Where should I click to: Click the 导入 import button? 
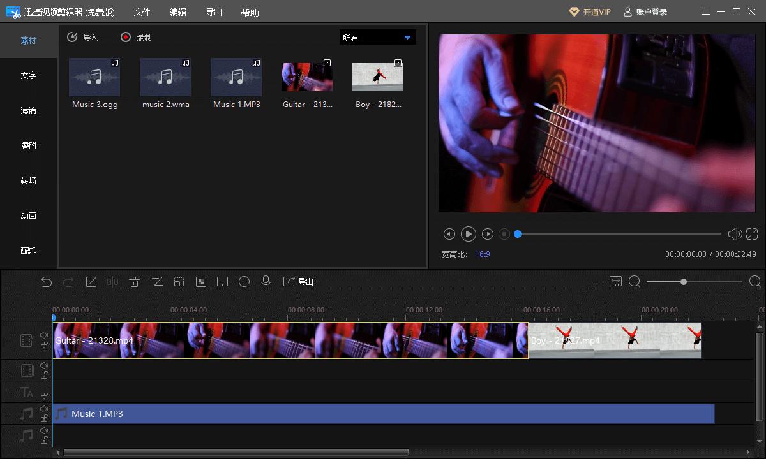[x=82, y=38]
